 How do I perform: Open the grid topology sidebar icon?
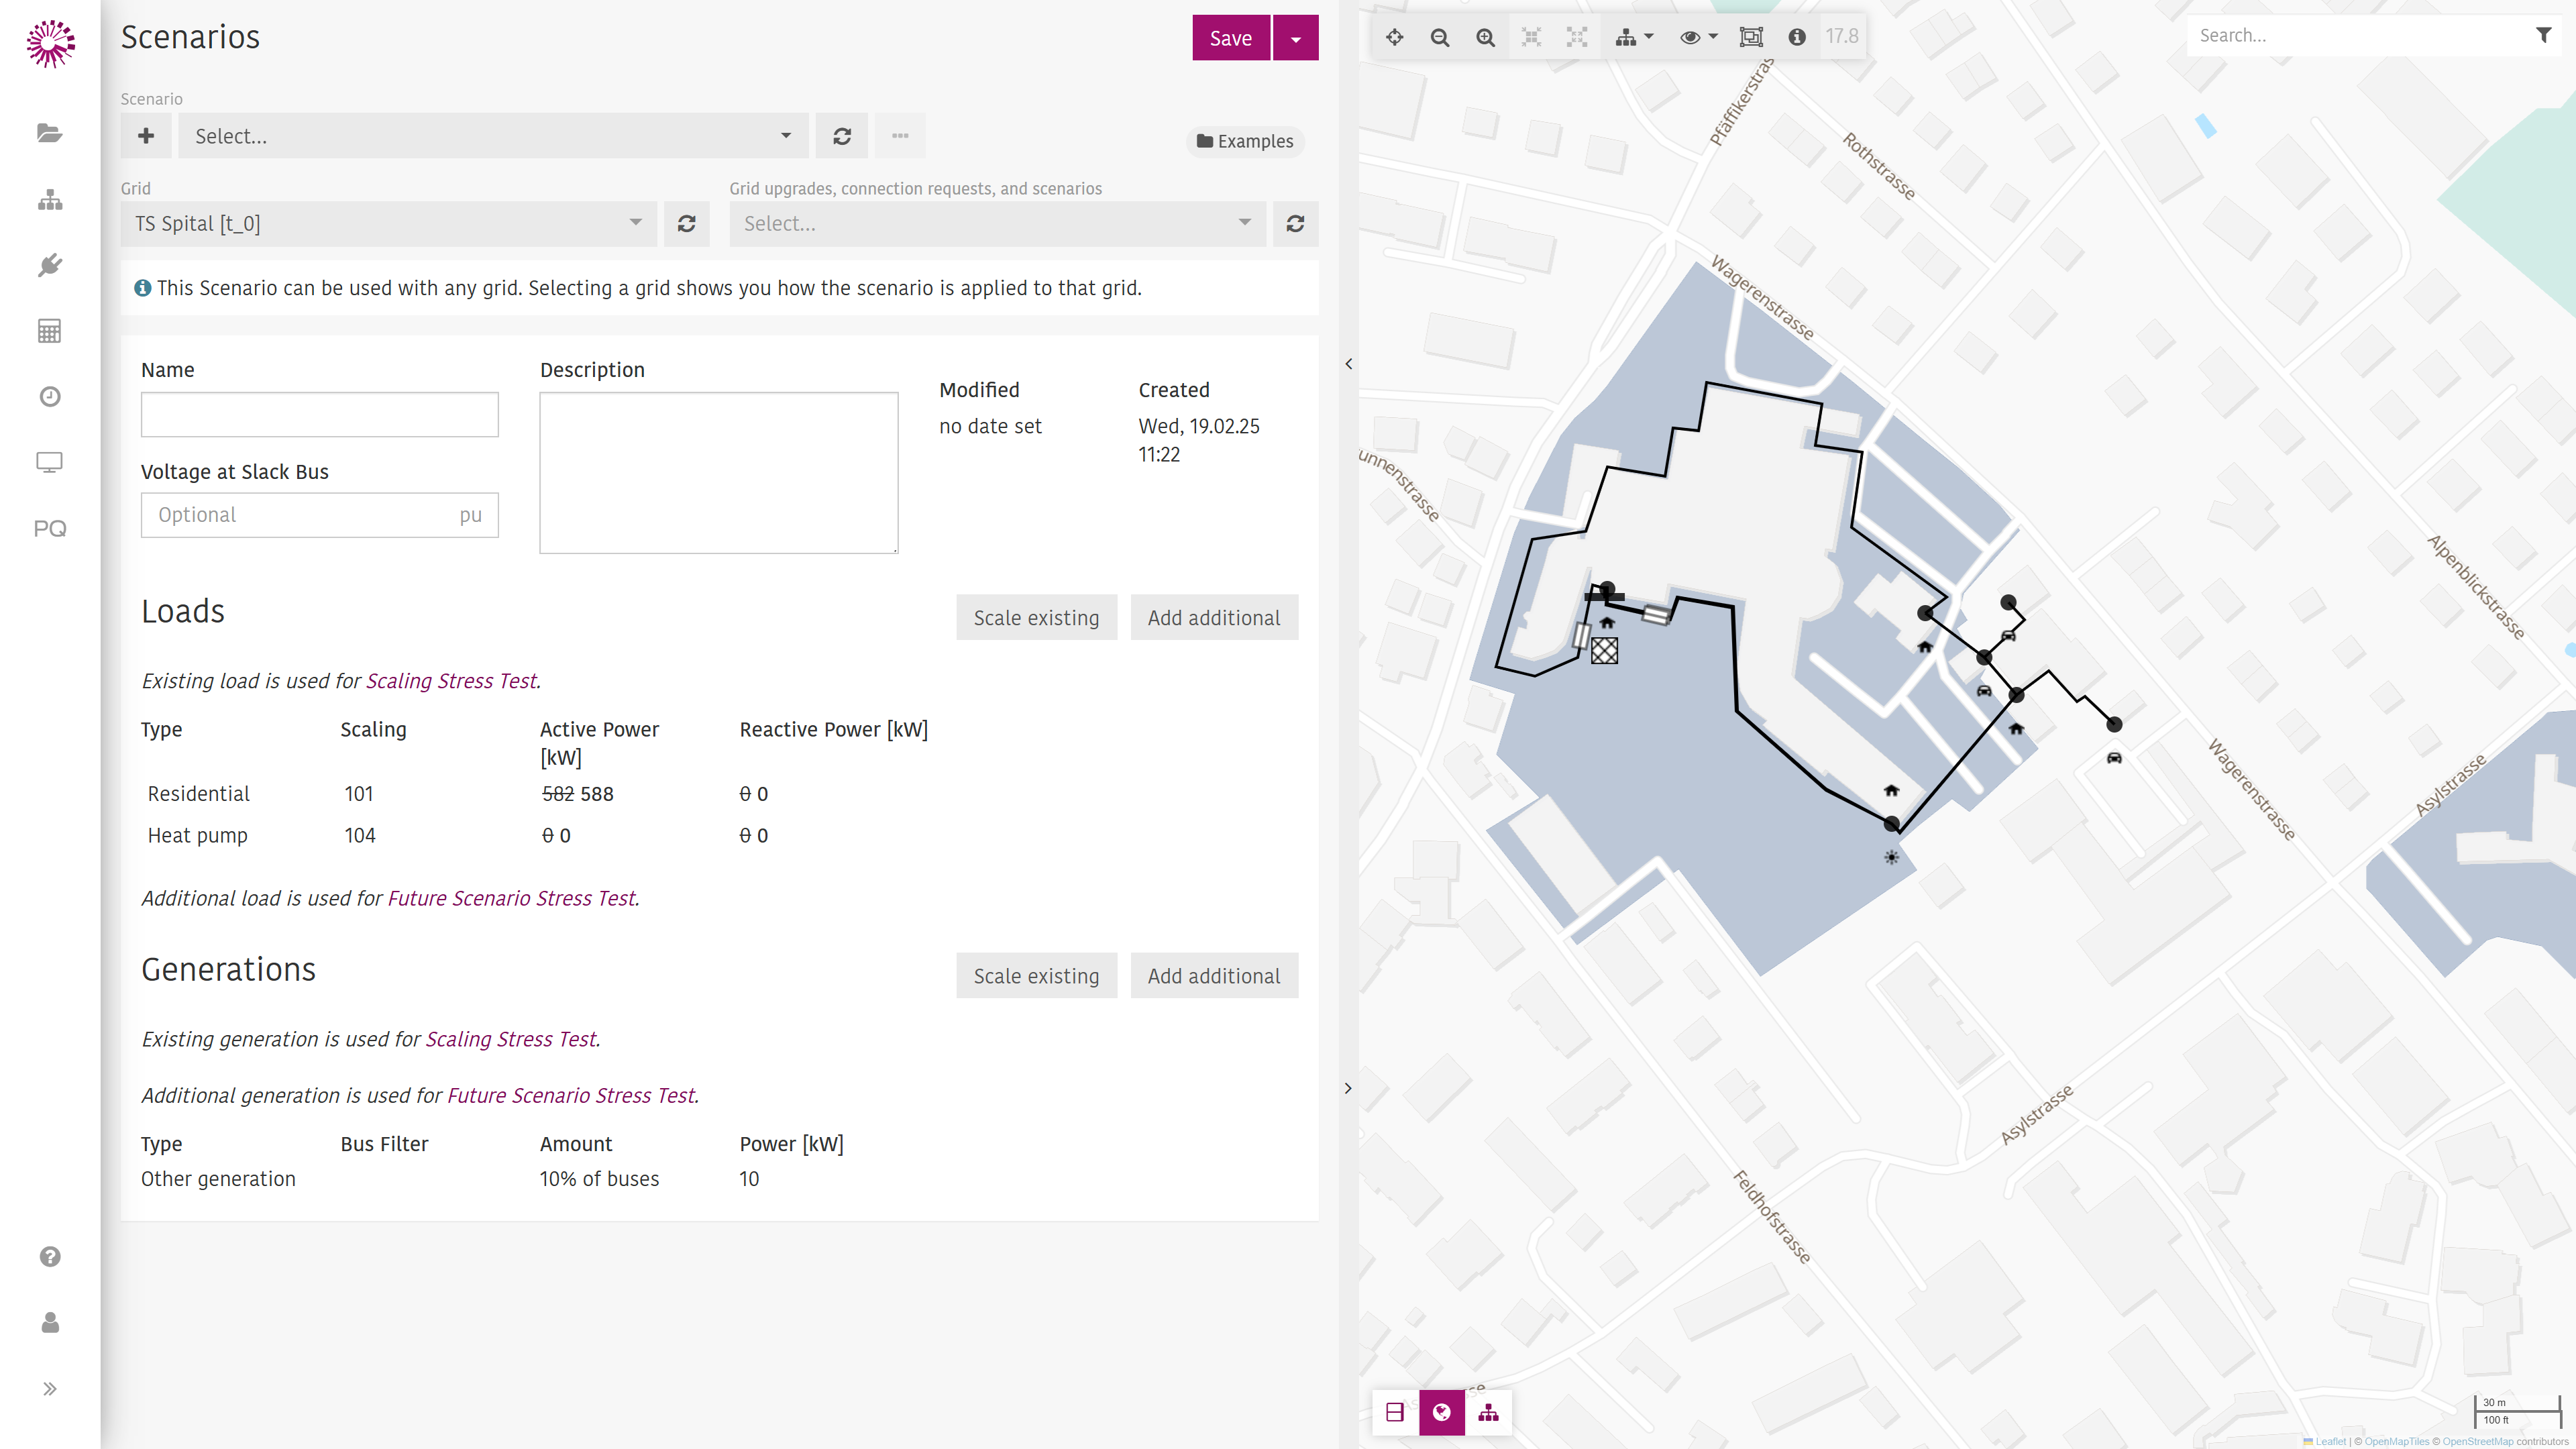[50, 200]
